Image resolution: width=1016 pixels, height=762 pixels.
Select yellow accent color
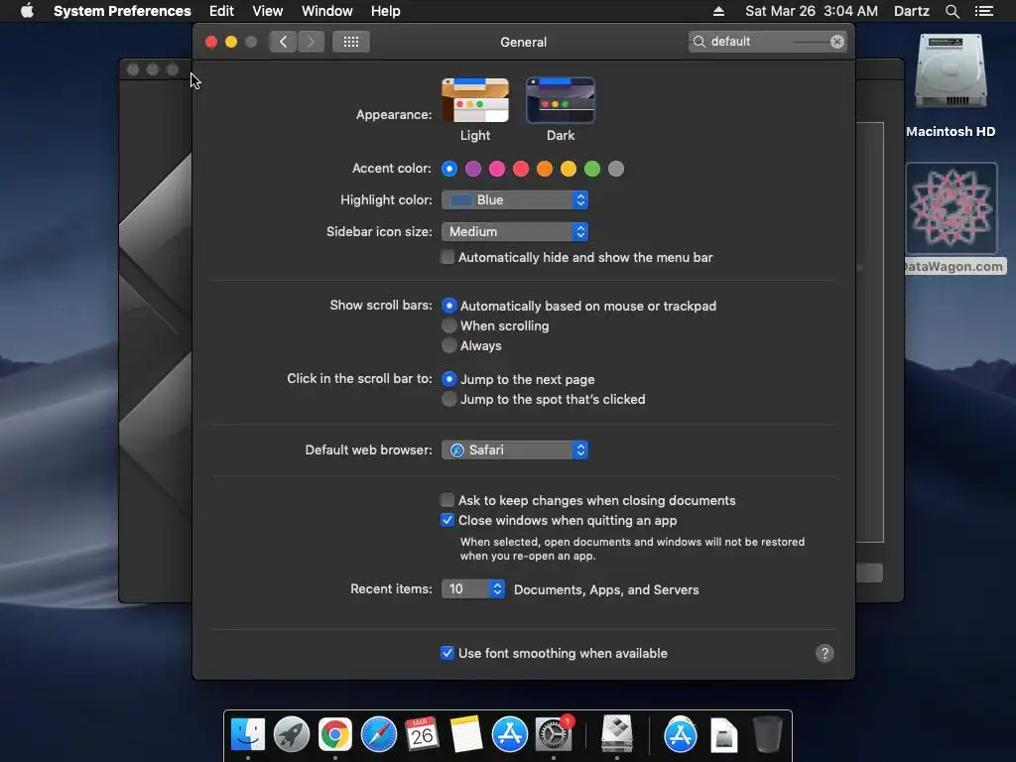(569, 169)
